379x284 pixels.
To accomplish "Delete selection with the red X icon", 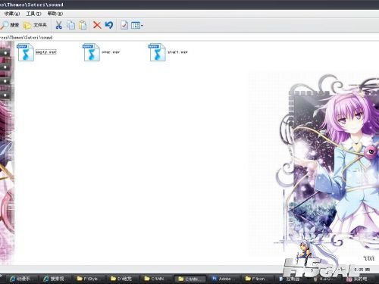I will click(x=97, y=25).
